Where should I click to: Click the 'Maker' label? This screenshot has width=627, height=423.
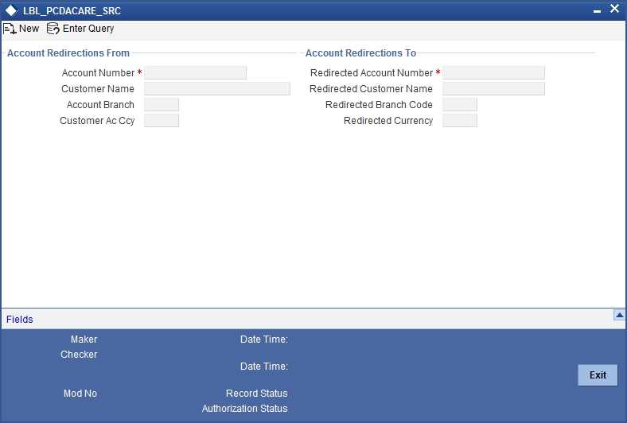[84, 340]
